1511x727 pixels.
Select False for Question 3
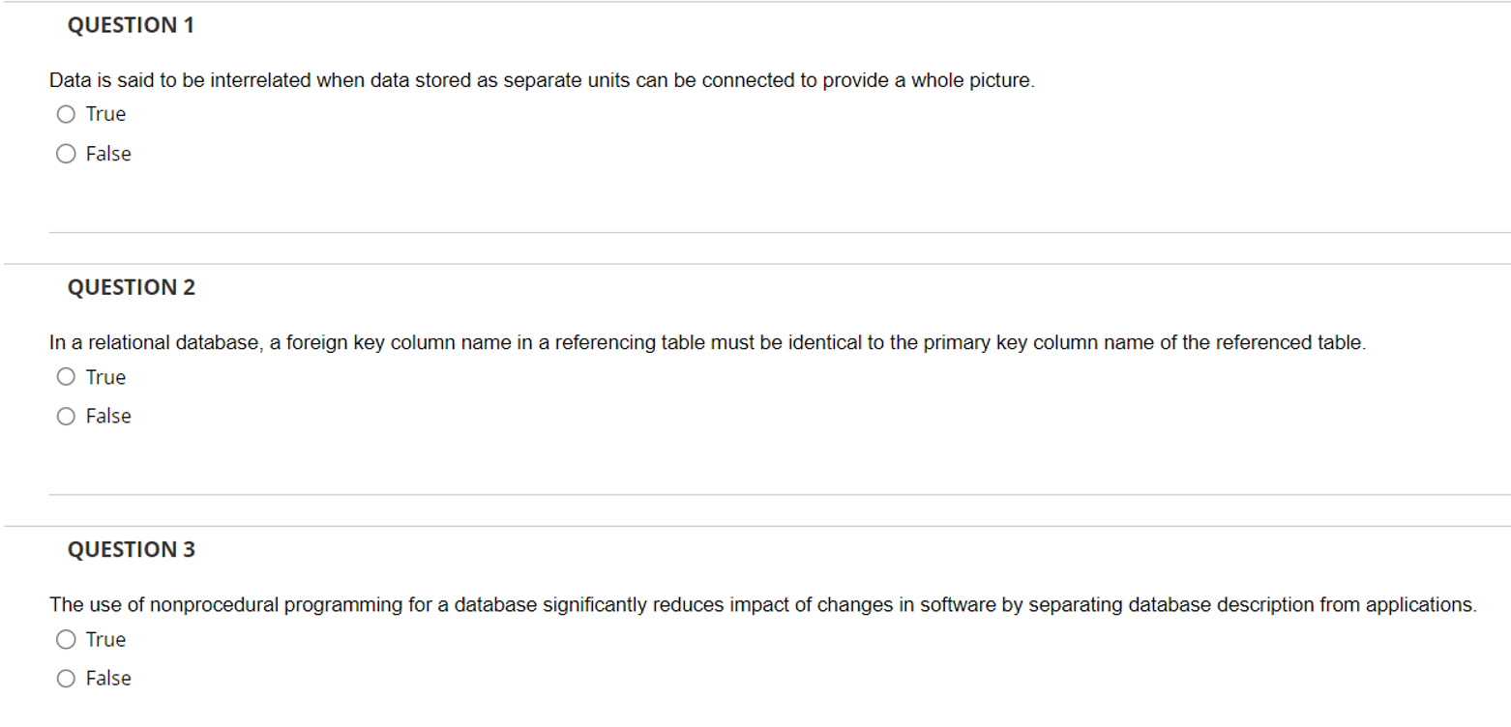(66, 679)
